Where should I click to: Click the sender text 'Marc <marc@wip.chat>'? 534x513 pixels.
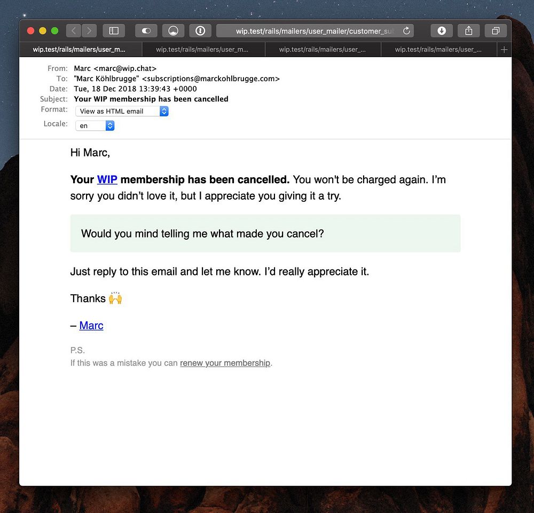(x=115, y=68)
